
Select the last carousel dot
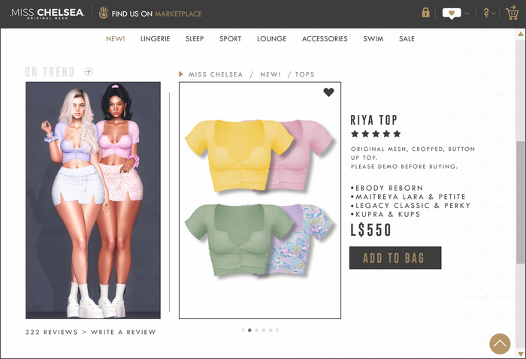[x=271, y=330]
